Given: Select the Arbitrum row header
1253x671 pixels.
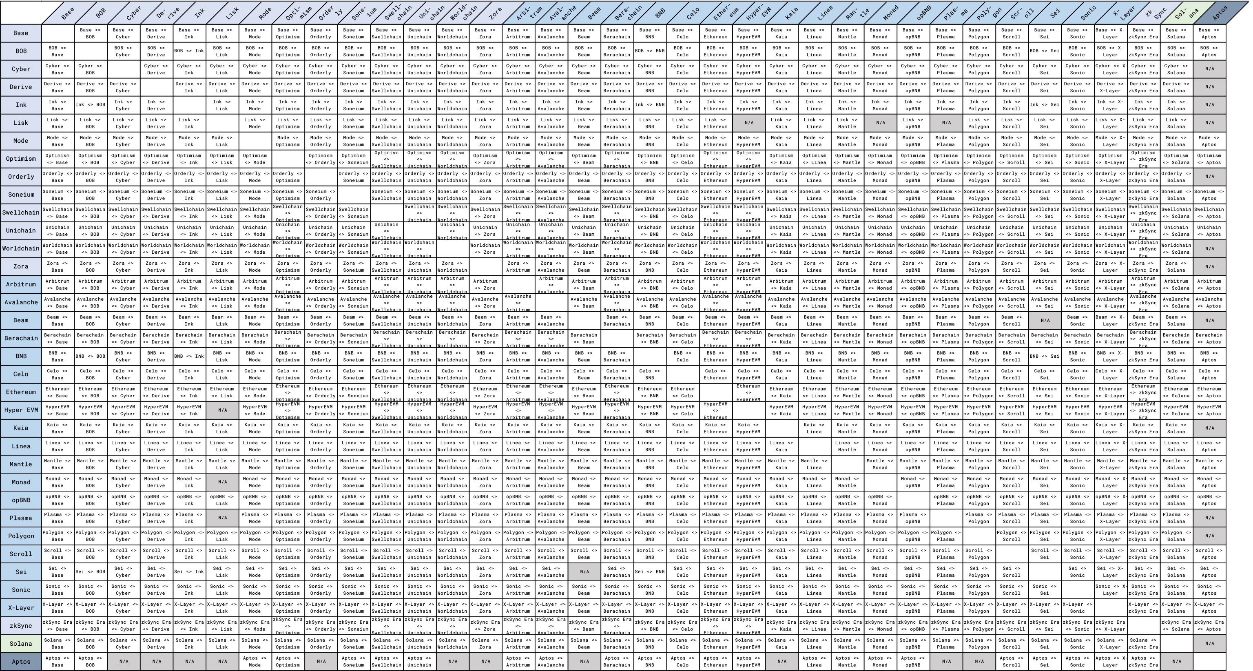Looking at the screenshot, I should 21,284.
